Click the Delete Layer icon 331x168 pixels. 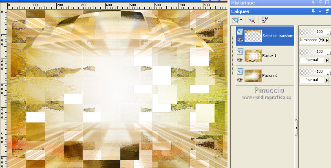pos(252,20)
